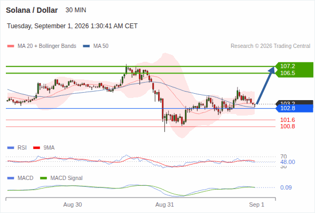Click the blue MA 50 legend swatch

tap(86, 46)
